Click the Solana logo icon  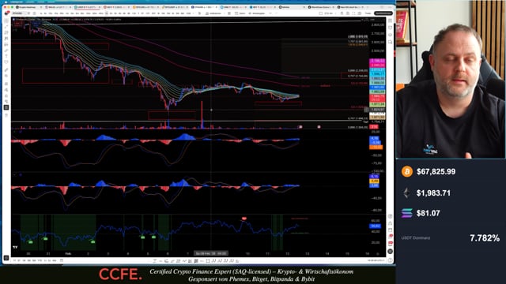pyautogui.click(x=407, y=213)
